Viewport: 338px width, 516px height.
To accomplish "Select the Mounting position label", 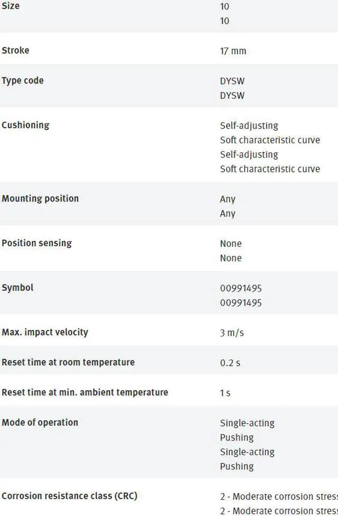I will click(40, 198).
